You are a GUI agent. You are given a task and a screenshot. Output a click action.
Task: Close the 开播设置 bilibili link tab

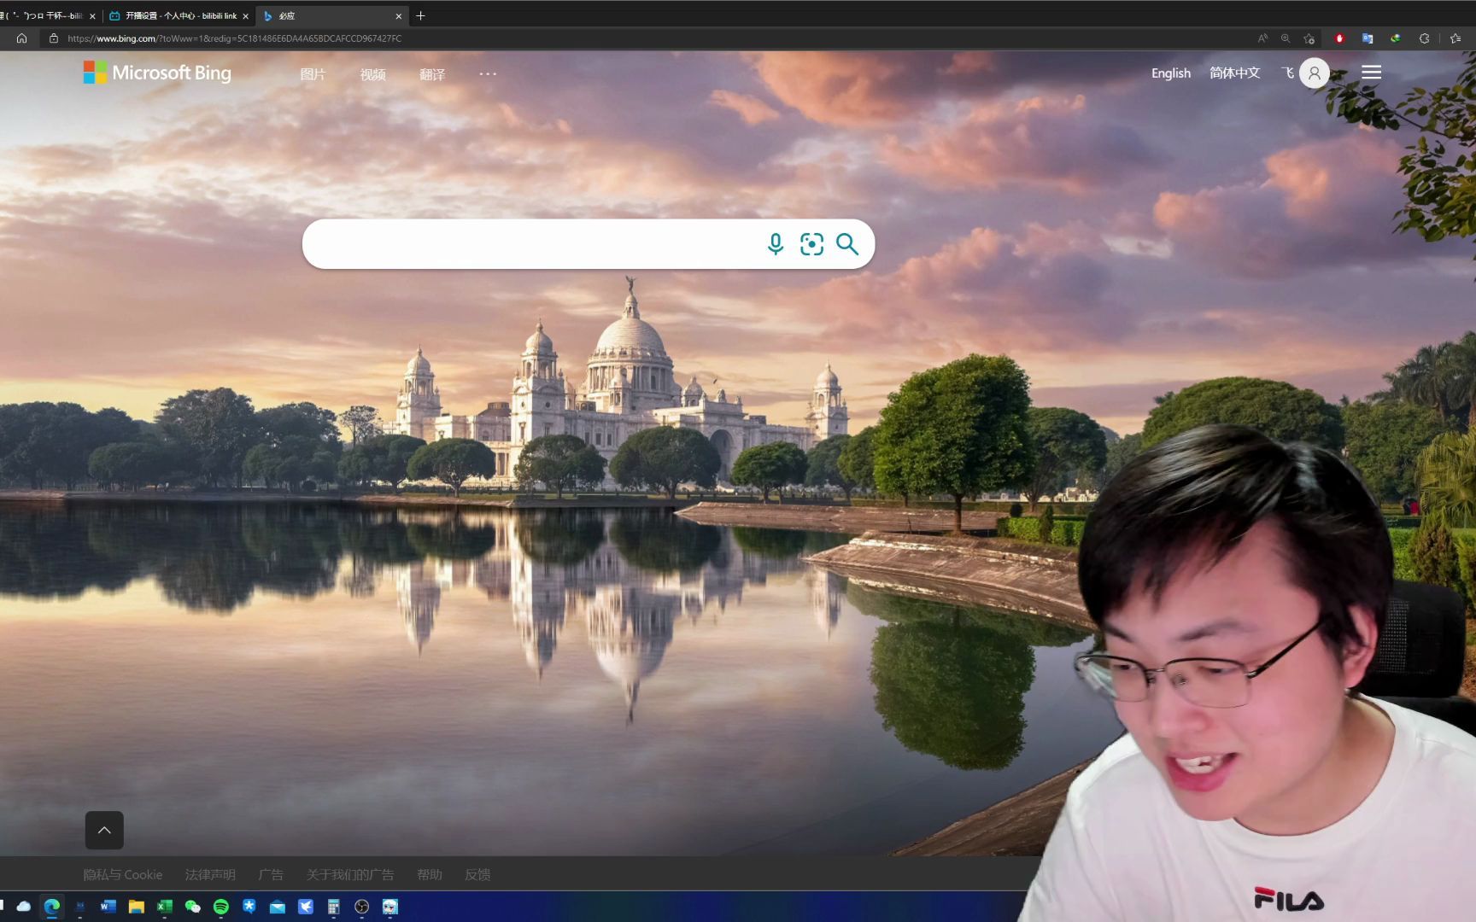click(245, 16)
